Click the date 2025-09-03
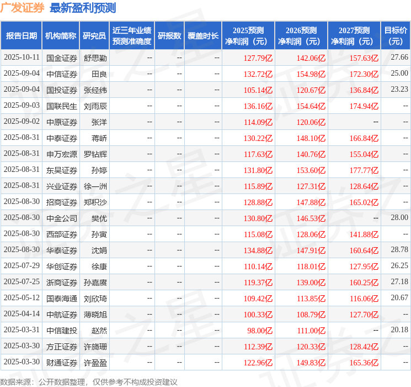The image size is (411, 387). coord(22,106)
